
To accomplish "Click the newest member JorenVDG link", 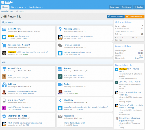I will (x=139, y=58).
